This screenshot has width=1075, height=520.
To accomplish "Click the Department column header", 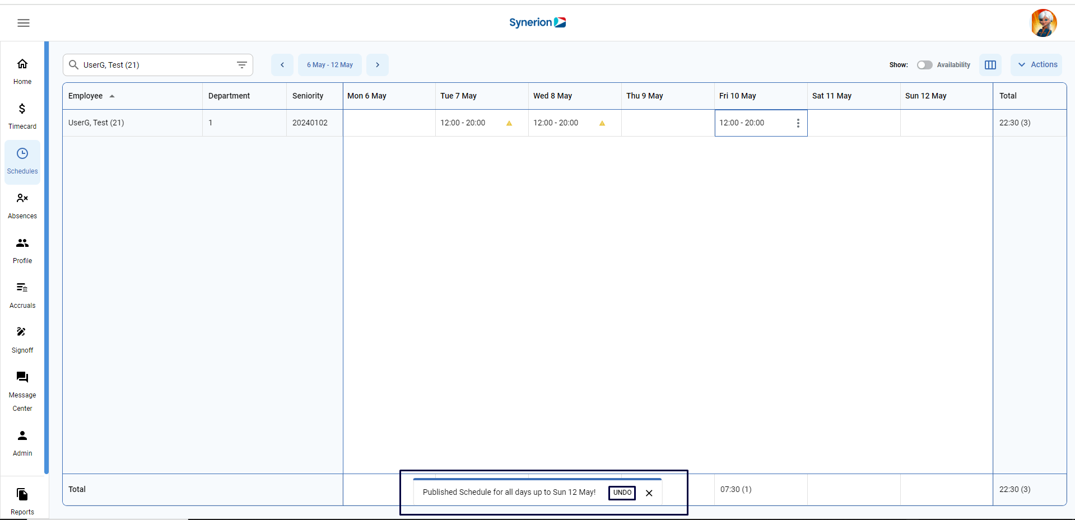I will point(244,96).
